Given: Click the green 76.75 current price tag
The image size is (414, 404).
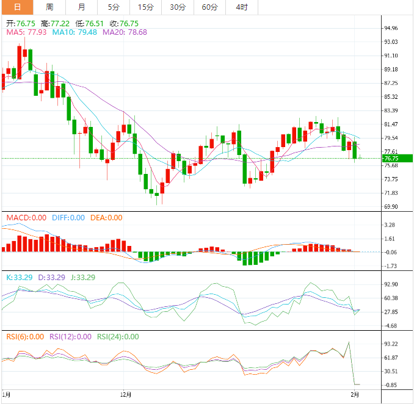Looking at the screenshot, I should point(397,158).
